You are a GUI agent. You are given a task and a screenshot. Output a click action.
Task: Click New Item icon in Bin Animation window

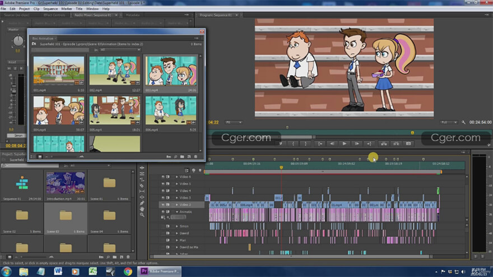[x=189, y=156]
